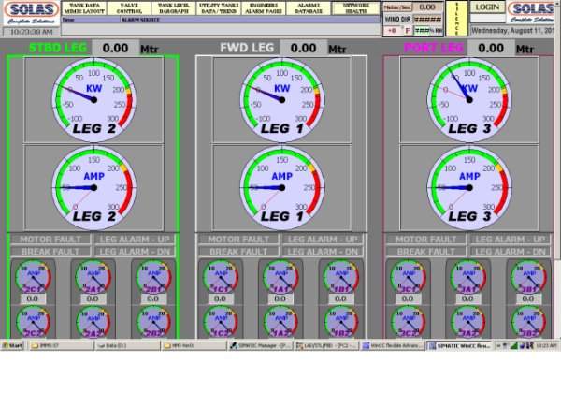Open the Network Health page
The height and width of the screenshot is (408, 561).
[x=355, y=7]
